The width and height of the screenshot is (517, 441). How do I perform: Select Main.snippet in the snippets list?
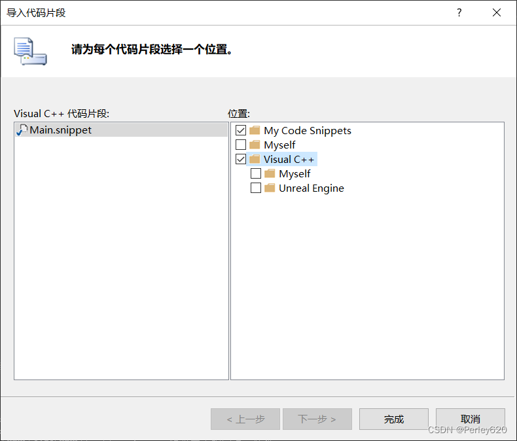pyautogui.click(x=121, y=130)
